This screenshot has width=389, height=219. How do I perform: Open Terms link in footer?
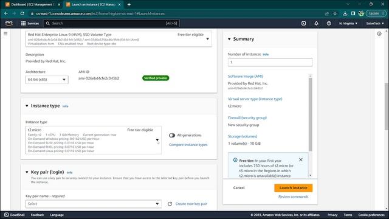tap(348, 215)
